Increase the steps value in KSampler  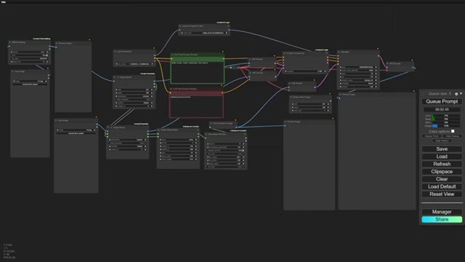[x=376, y=74]
